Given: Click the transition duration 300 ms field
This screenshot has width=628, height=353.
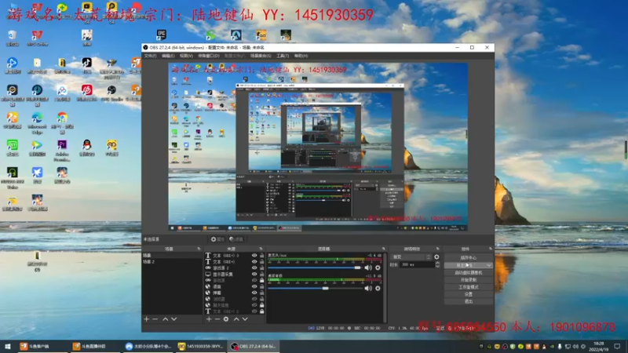Looking at the screenshot, I should 417,264.
